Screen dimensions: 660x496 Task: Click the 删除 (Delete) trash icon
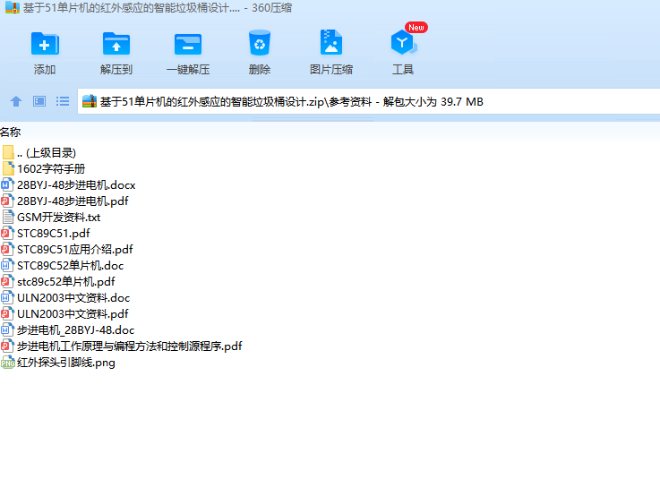click(x=260, y=43)
